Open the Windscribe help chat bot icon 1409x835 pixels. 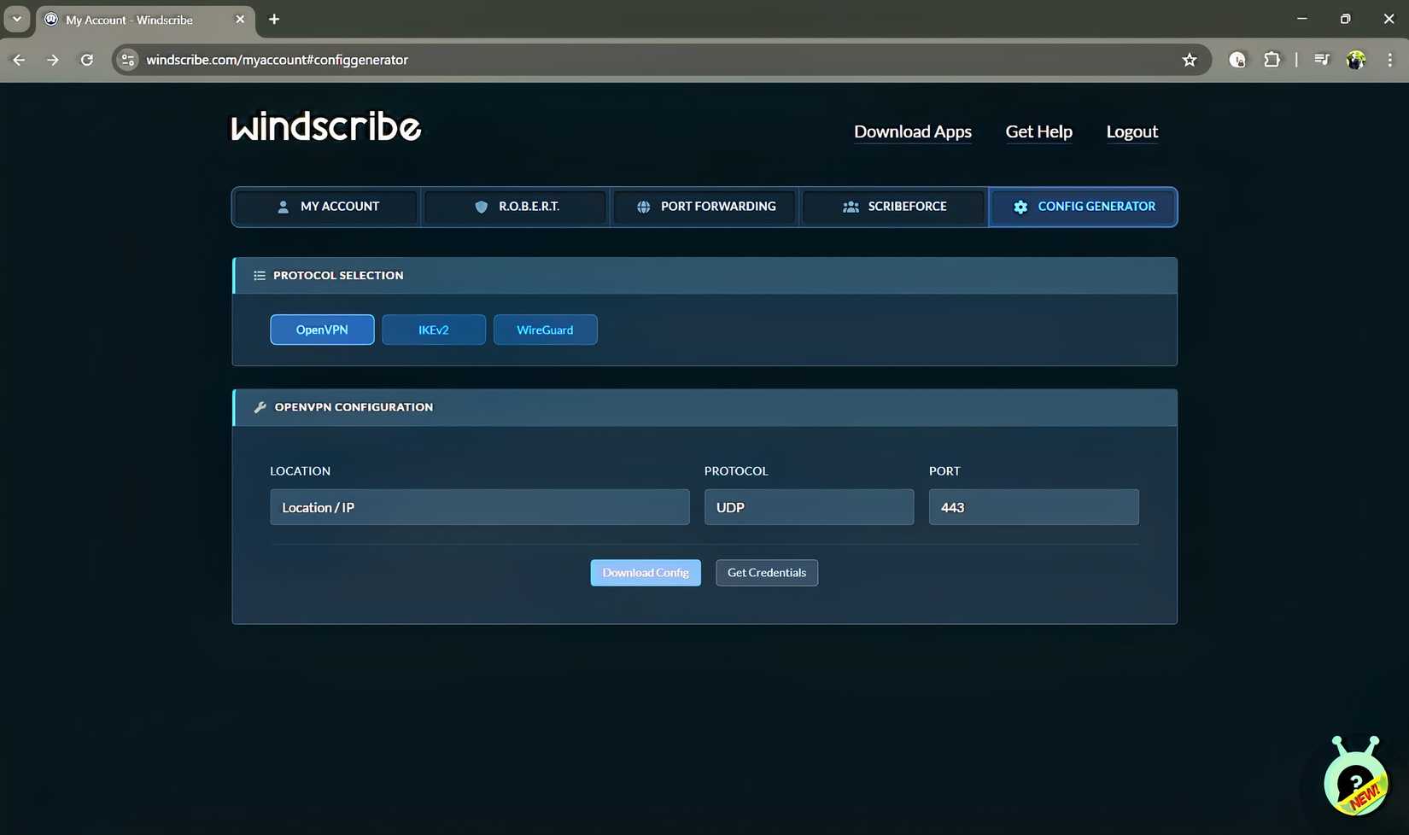pyautogui.click(x=1355, y=776)
